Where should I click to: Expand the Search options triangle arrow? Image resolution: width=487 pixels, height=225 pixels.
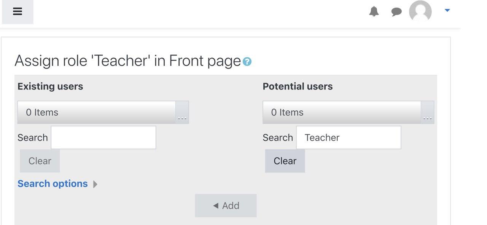(95, 184)
